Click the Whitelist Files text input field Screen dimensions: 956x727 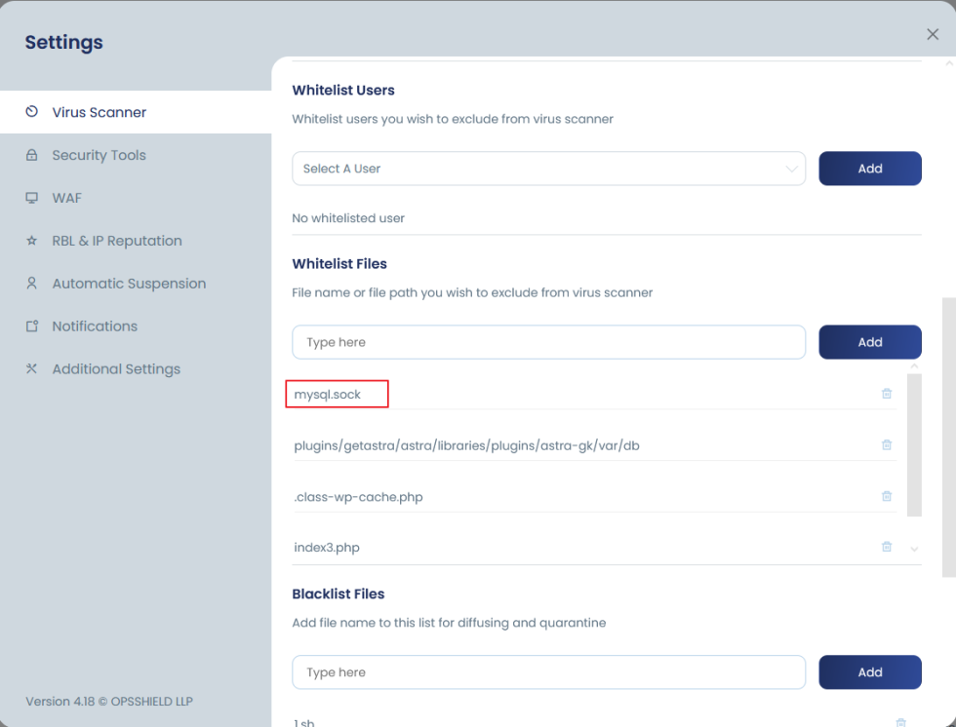click(548, 342)
